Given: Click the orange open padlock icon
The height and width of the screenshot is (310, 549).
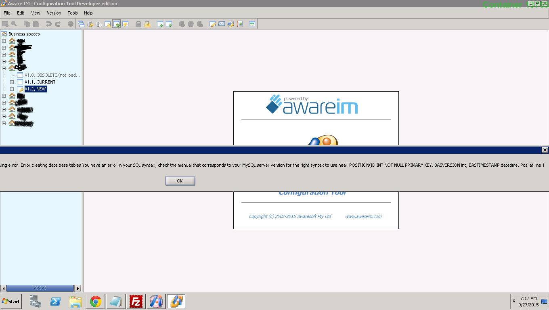Looking at the screenshot, I should [x=147, y=24].
